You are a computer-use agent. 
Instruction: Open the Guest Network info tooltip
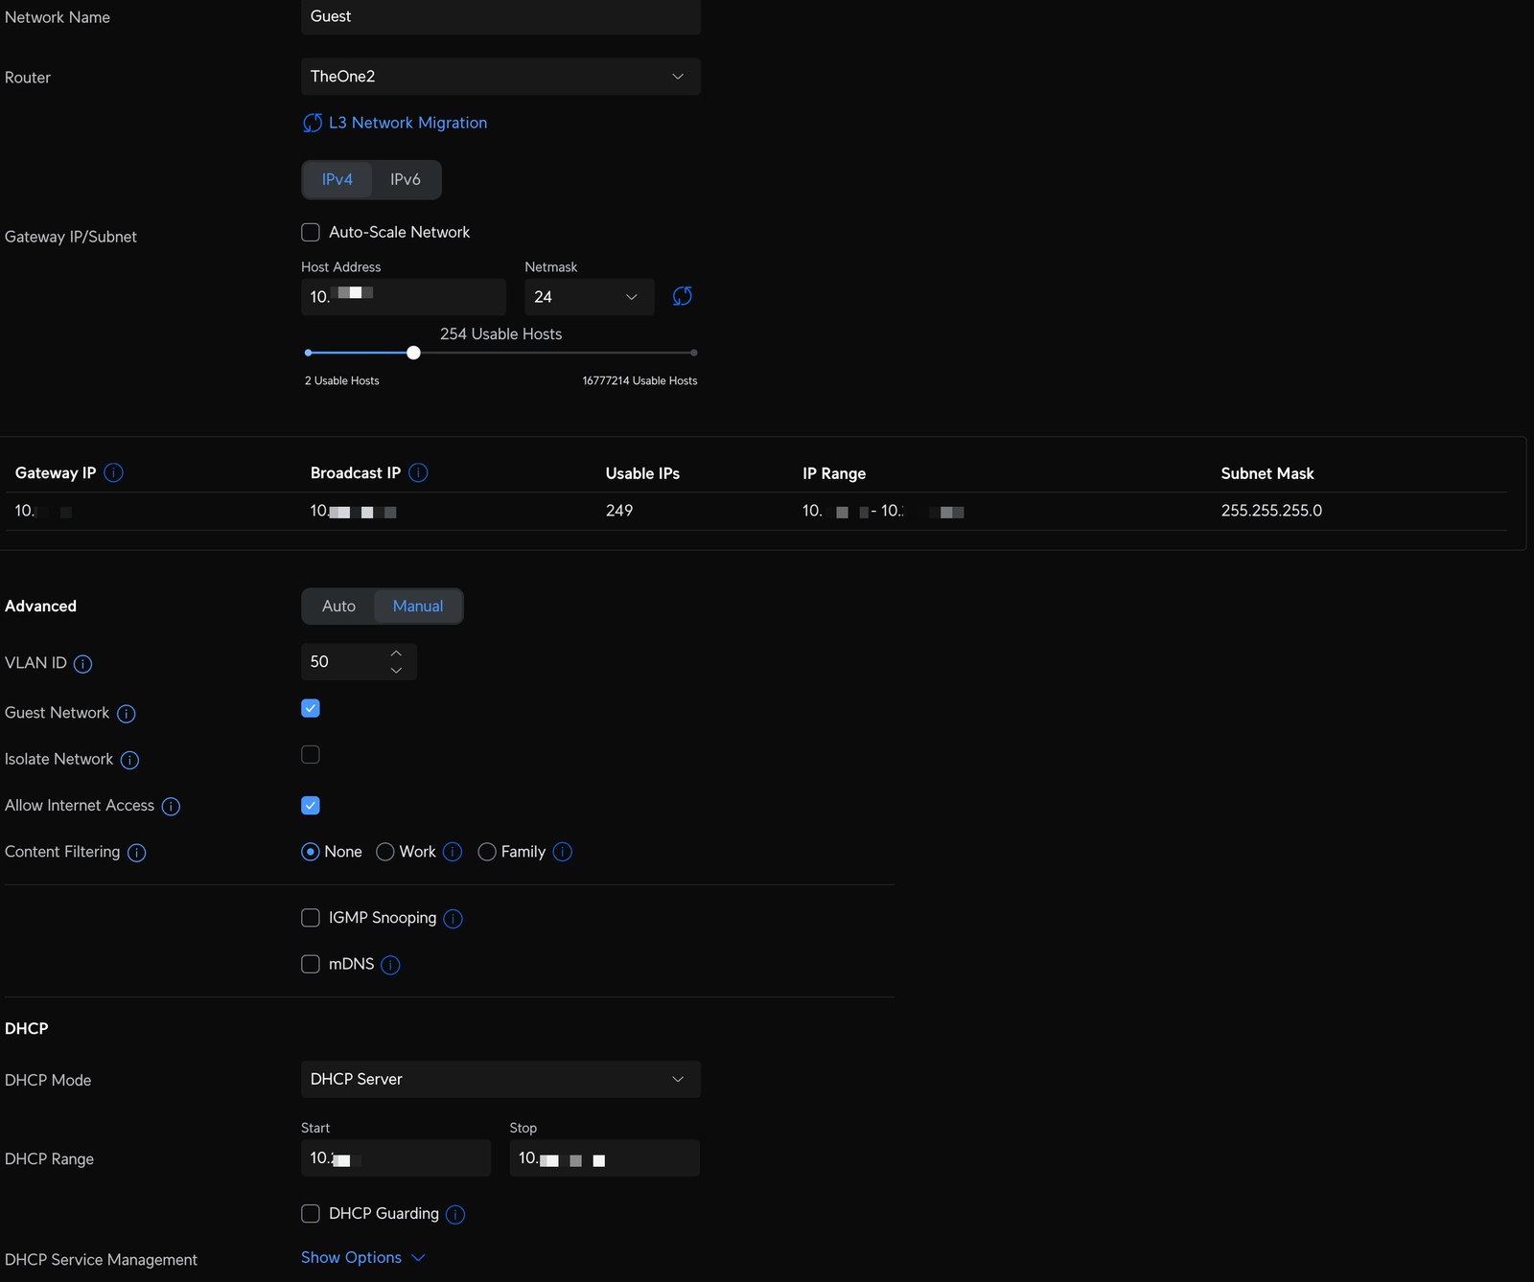coord(126,713)
